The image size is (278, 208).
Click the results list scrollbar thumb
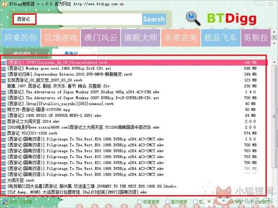(274, 117)
